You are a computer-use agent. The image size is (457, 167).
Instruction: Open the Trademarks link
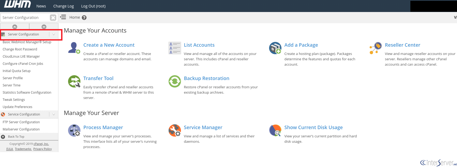point(23,149)
